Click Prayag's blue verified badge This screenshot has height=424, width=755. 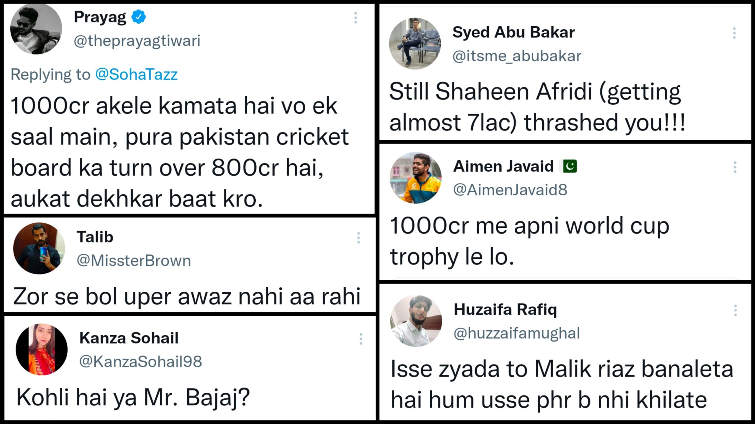pos(139,17)
